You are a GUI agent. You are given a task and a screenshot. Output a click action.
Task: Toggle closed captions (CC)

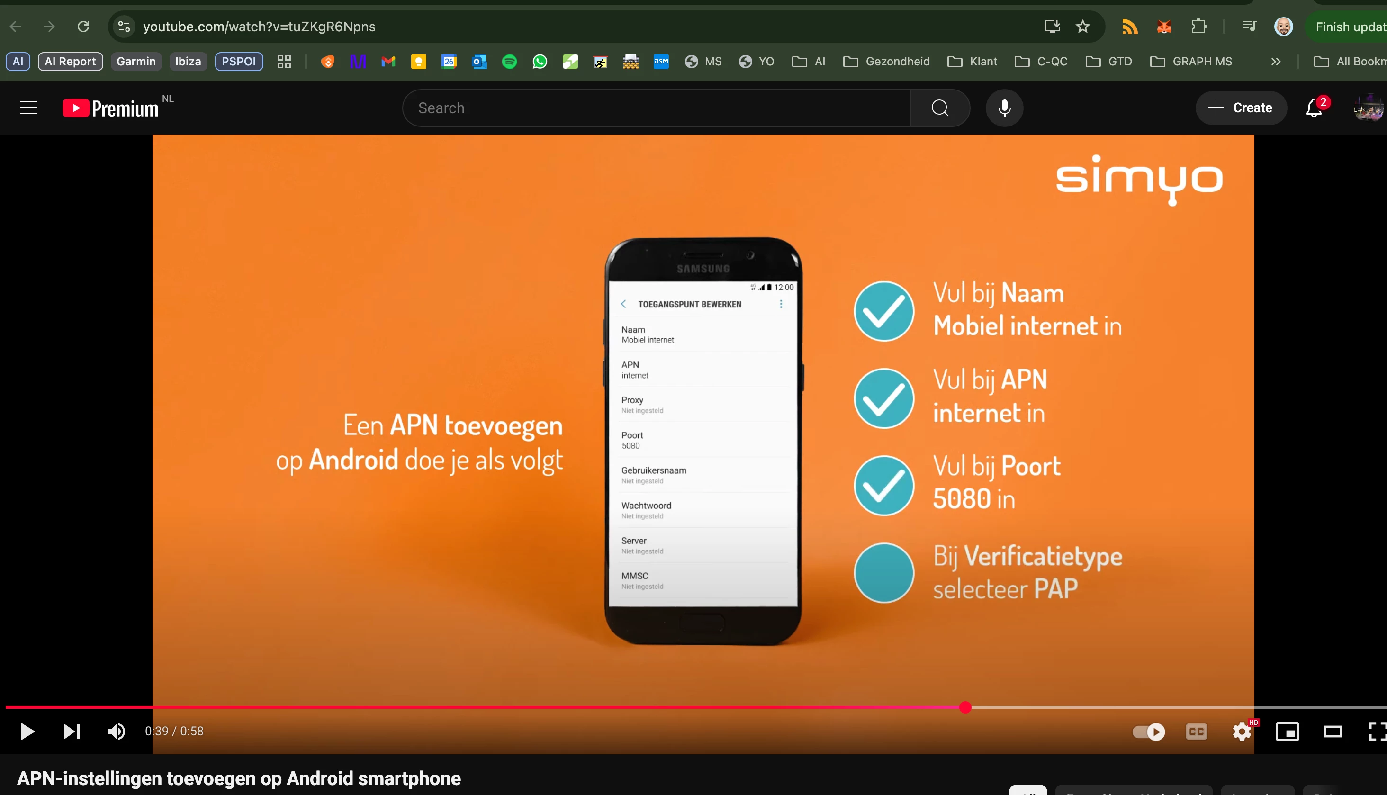pyautogui.click(x=1196, y=732)
